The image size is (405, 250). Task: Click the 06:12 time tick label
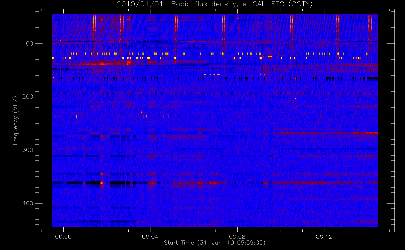click(x=324, y=237)
